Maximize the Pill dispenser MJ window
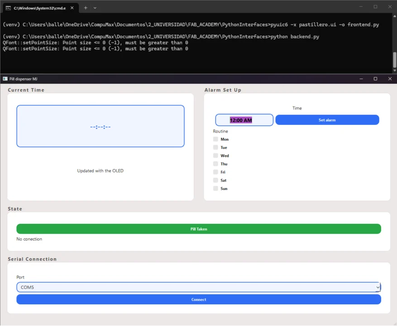The image size is (397, 326). pos(375,79)
